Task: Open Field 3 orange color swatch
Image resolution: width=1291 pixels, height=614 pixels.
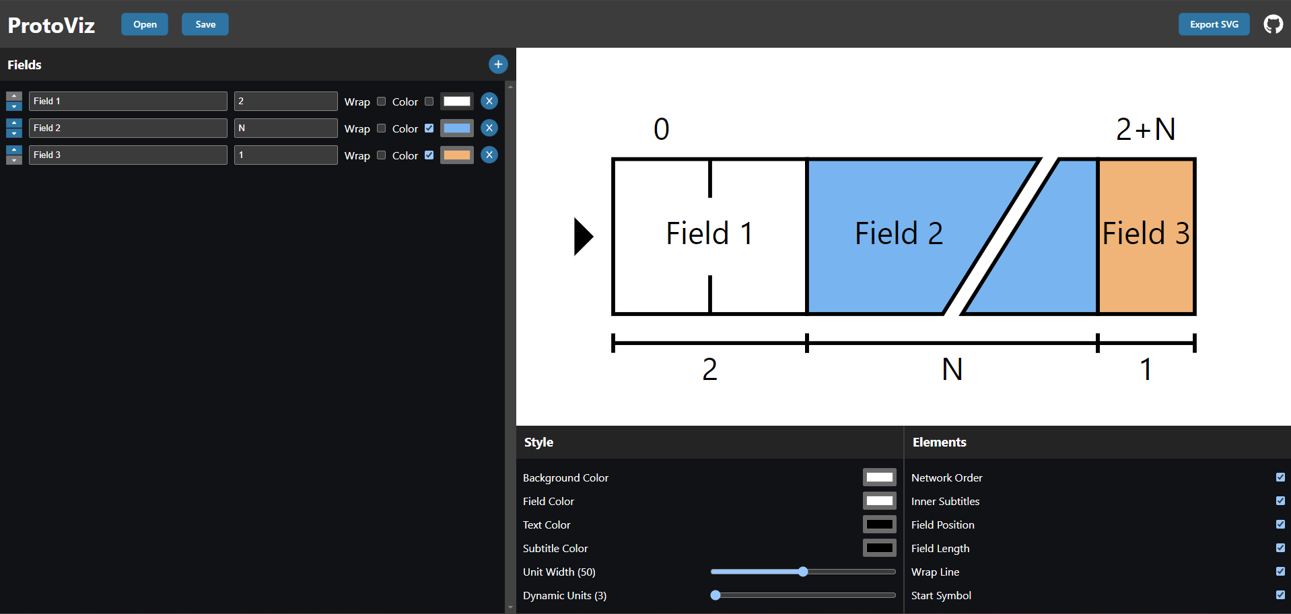Action: pyautogui.click(x=457, y=155)
